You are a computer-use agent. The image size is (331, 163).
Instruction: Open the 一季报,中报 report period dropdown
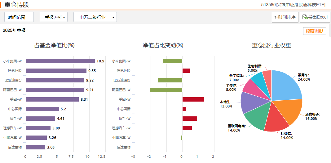[54, 17]
